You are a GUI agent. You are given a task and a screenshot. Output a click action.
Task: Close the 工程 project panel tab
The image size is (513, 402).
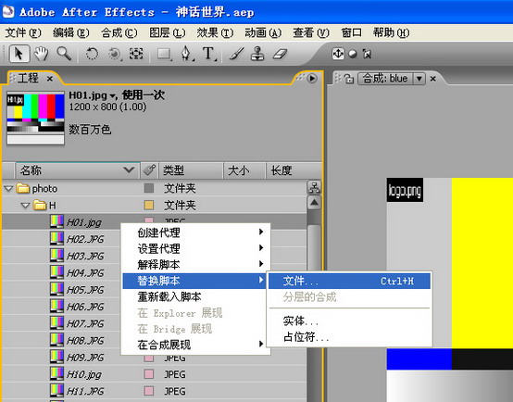50,79
